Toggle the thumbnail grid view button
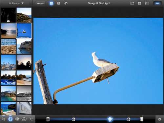164x123 pixels. [51, 3]
